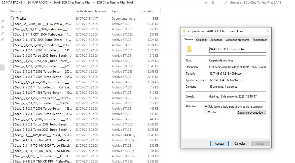Image resolution: width=295 pixels, height=163 pixels.
Task: Click the file icon beside Saab_9_3_1.9TID_2005_Turbo-Diesel
Action: 12,40
